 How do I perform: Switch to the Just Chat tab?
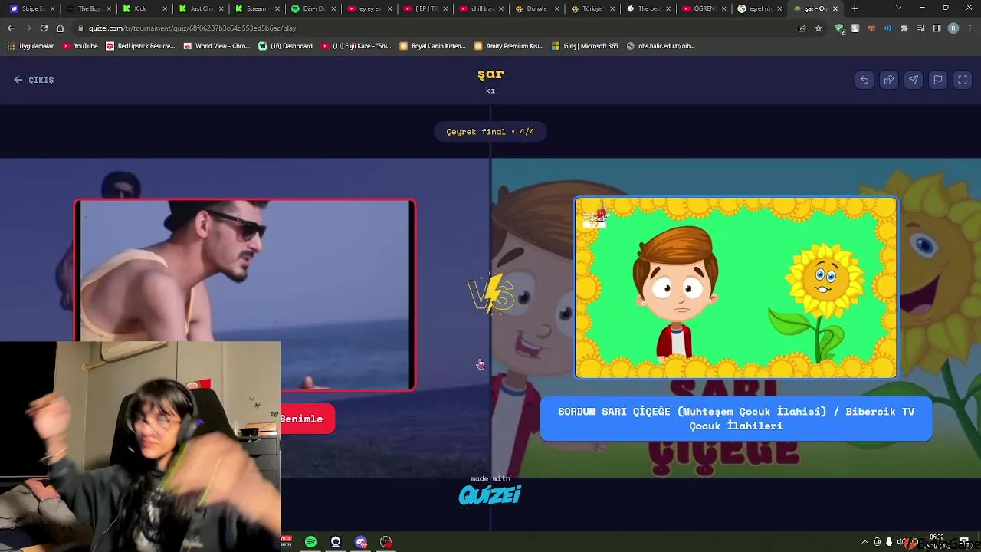(x=201, y=8)
